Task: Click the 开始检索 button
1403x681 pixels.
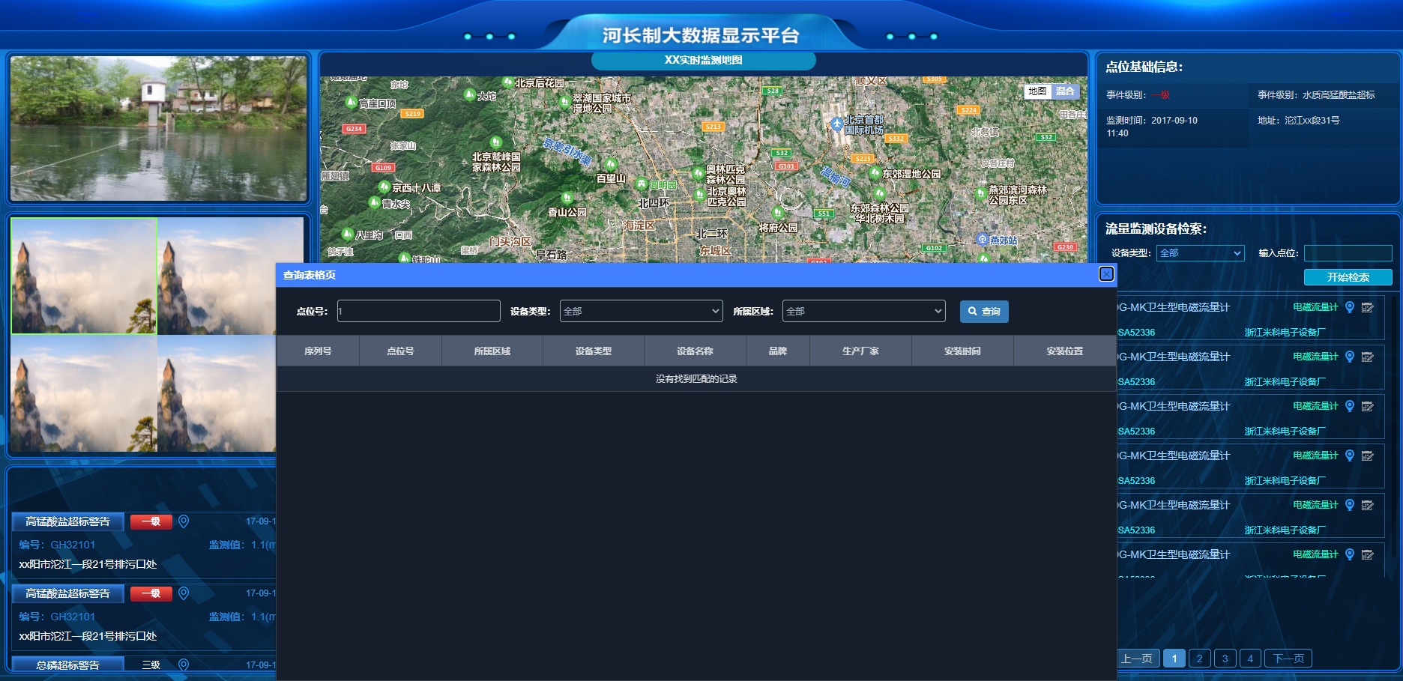Action: (1348, 277)
